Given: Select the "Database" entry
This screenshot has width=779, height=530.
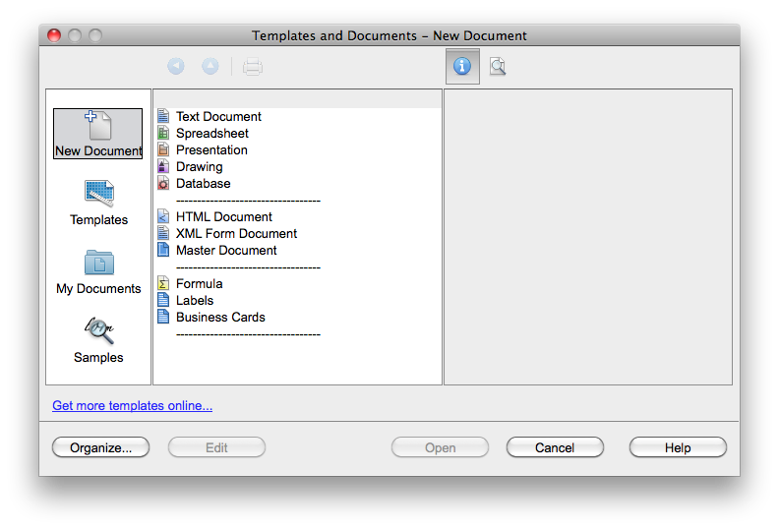Looking at the screenshot, I should coord(204,183).
